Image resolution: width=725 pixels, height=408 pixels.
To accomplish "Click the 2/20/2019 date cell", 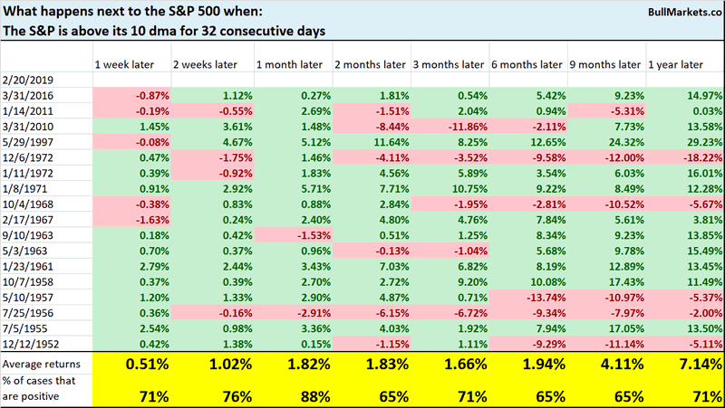I will tap(27, 81).
